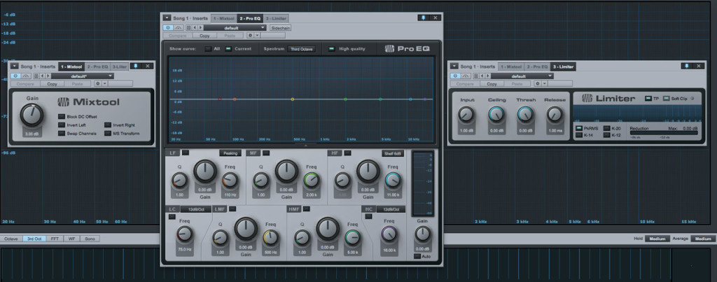
Task: Toggle Show curve Current in Pro EQ
Action: [x=229, y=49]
